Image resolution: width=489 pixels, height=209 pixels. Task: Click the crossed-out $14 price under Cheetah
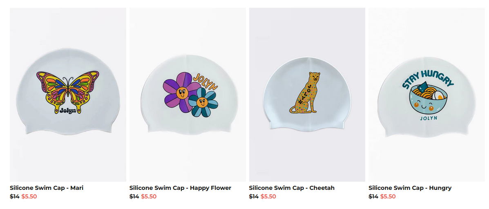tap(254, 196)
